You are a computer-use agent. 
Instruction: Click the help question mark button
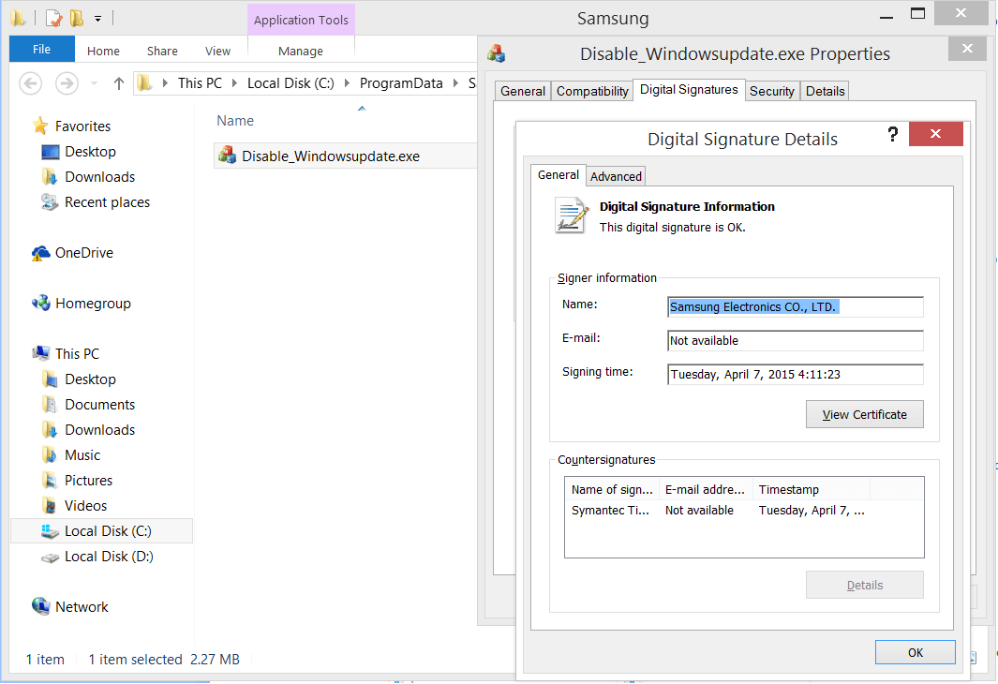tap(893, 134)
